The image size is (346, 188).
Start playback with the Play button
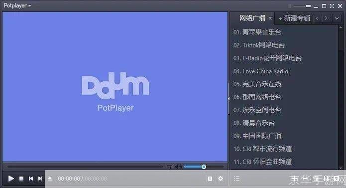[x=11, y=179]
